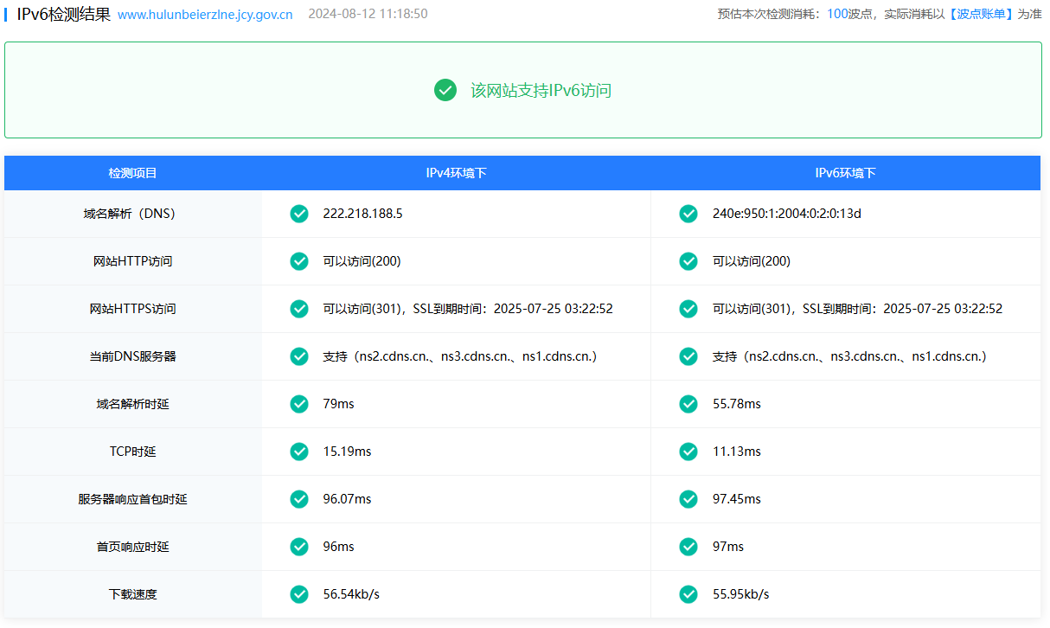Click the 检测项目 column header
The height and width of the screenshot is (628, 1050).
click(x=132, y=173)
